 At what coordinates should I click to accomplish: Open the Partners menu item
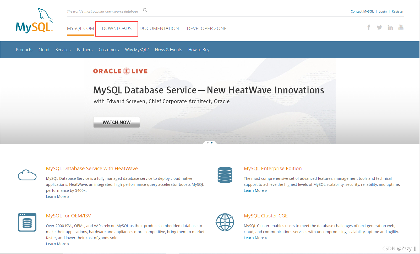click(85, 50)
